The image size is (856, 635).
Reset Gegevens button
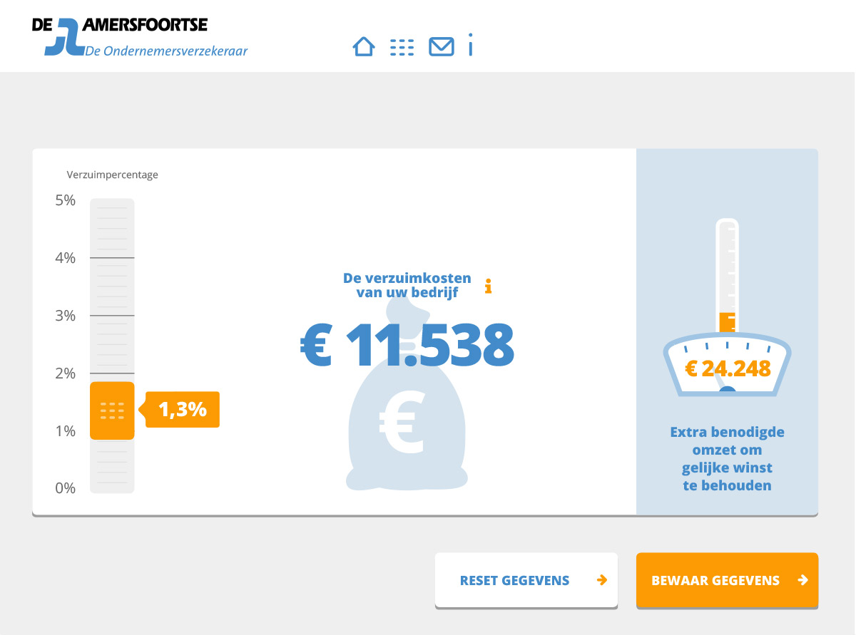pos(526,580)
